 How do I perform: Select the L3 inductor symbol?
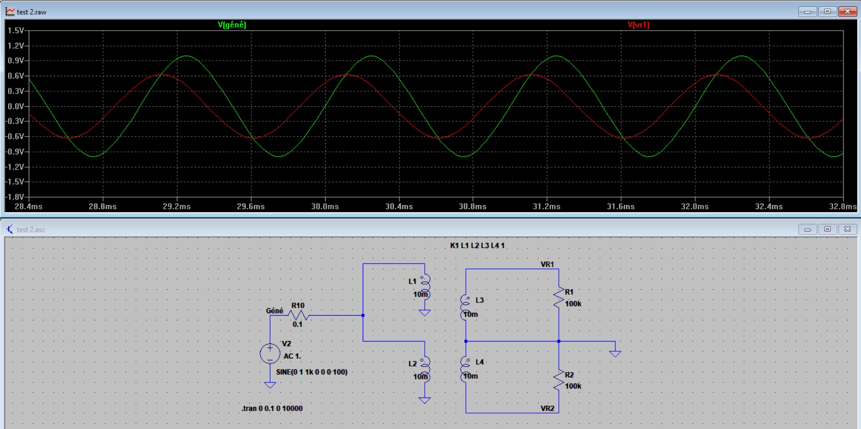pos(465,308)
